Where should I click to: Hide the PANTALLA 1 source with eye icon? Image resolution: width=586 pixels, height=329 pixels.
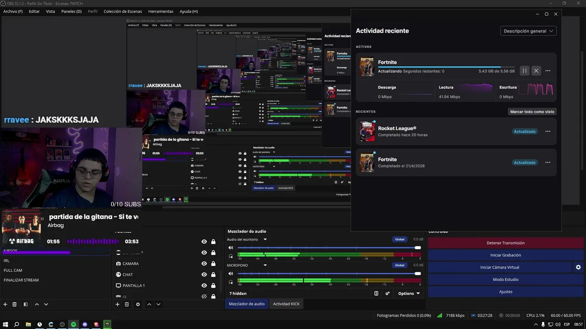click(204, 286)
